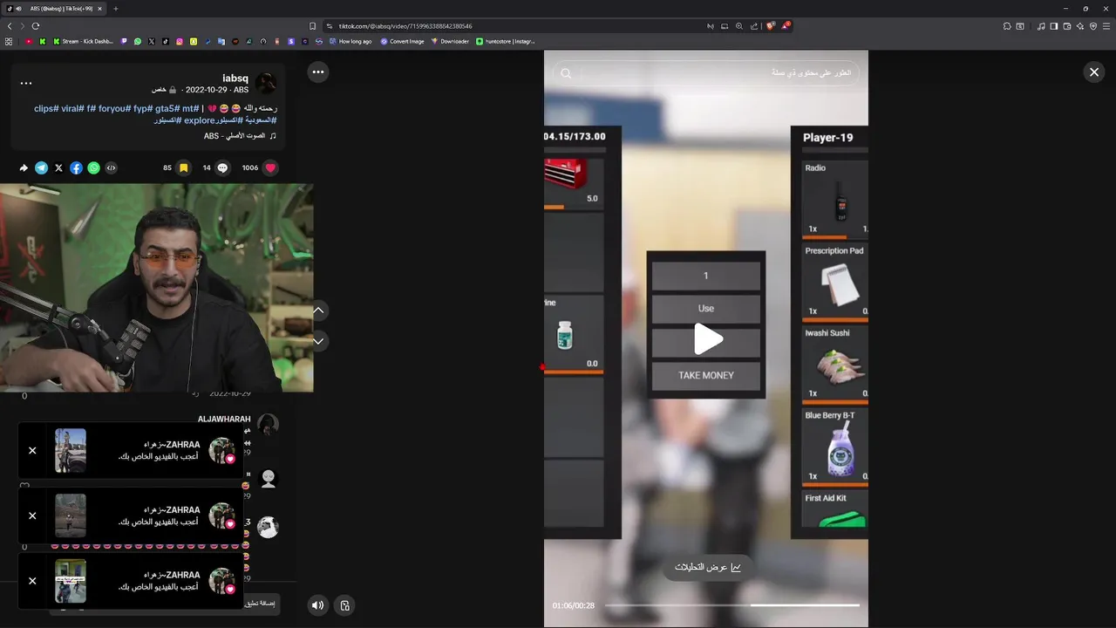Viewport: 1116px width, 628px height.
Task: Click the TikTok URL address bar
Action: pos(514,26)
